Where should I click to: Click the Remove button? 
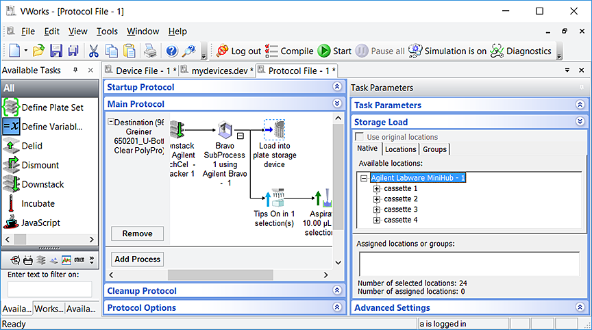(x=137, y=233)
